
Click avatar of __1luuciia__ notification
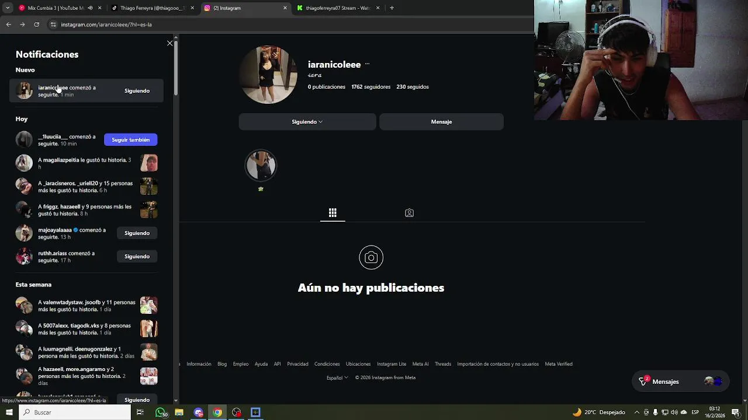[24, 140]
